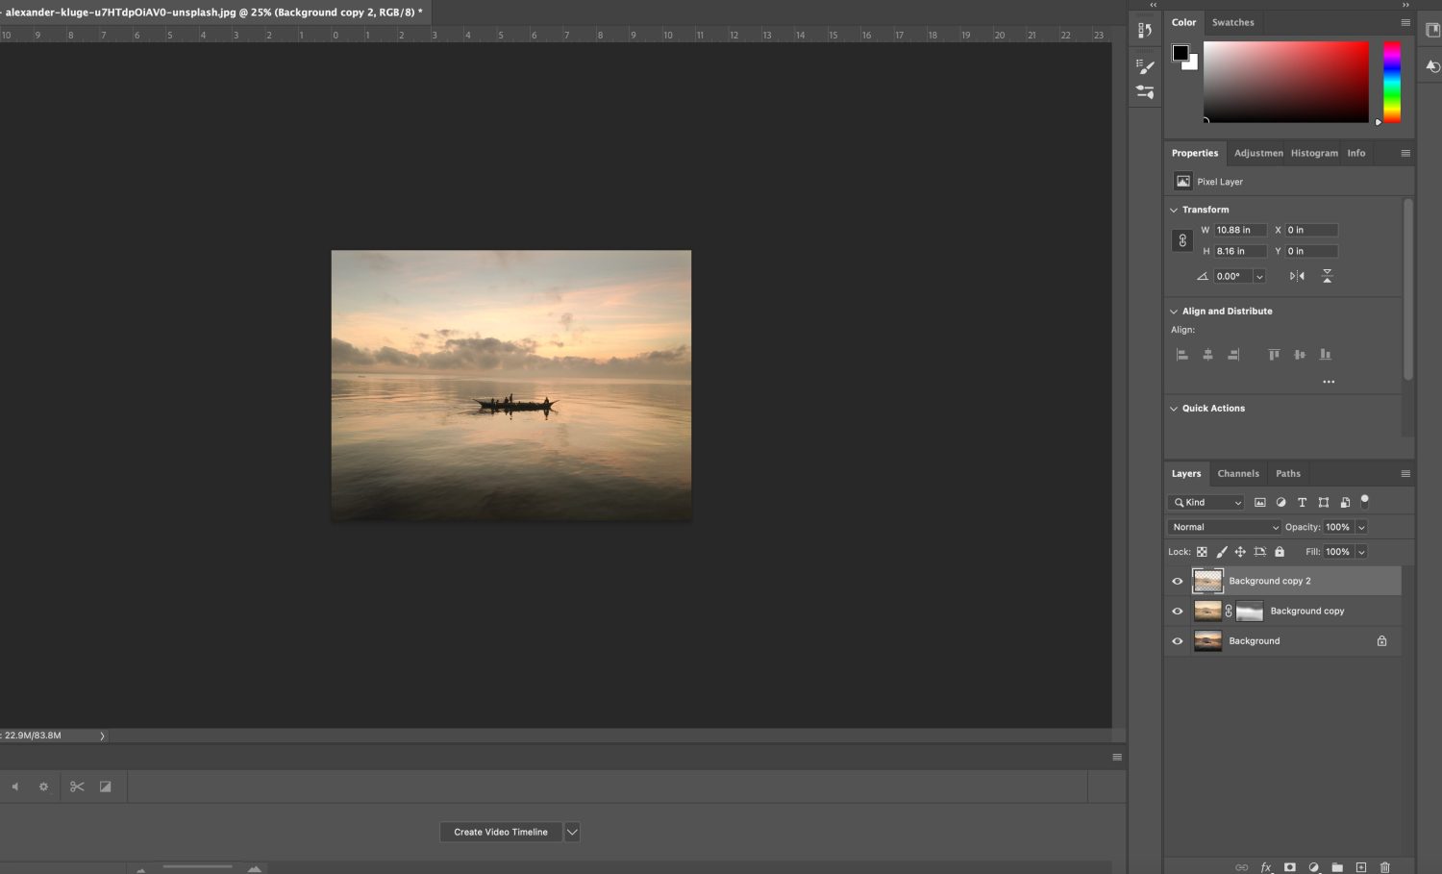Collapse the Transform section
This screenshot has height=874, width=1442.
coord(1174,210)
